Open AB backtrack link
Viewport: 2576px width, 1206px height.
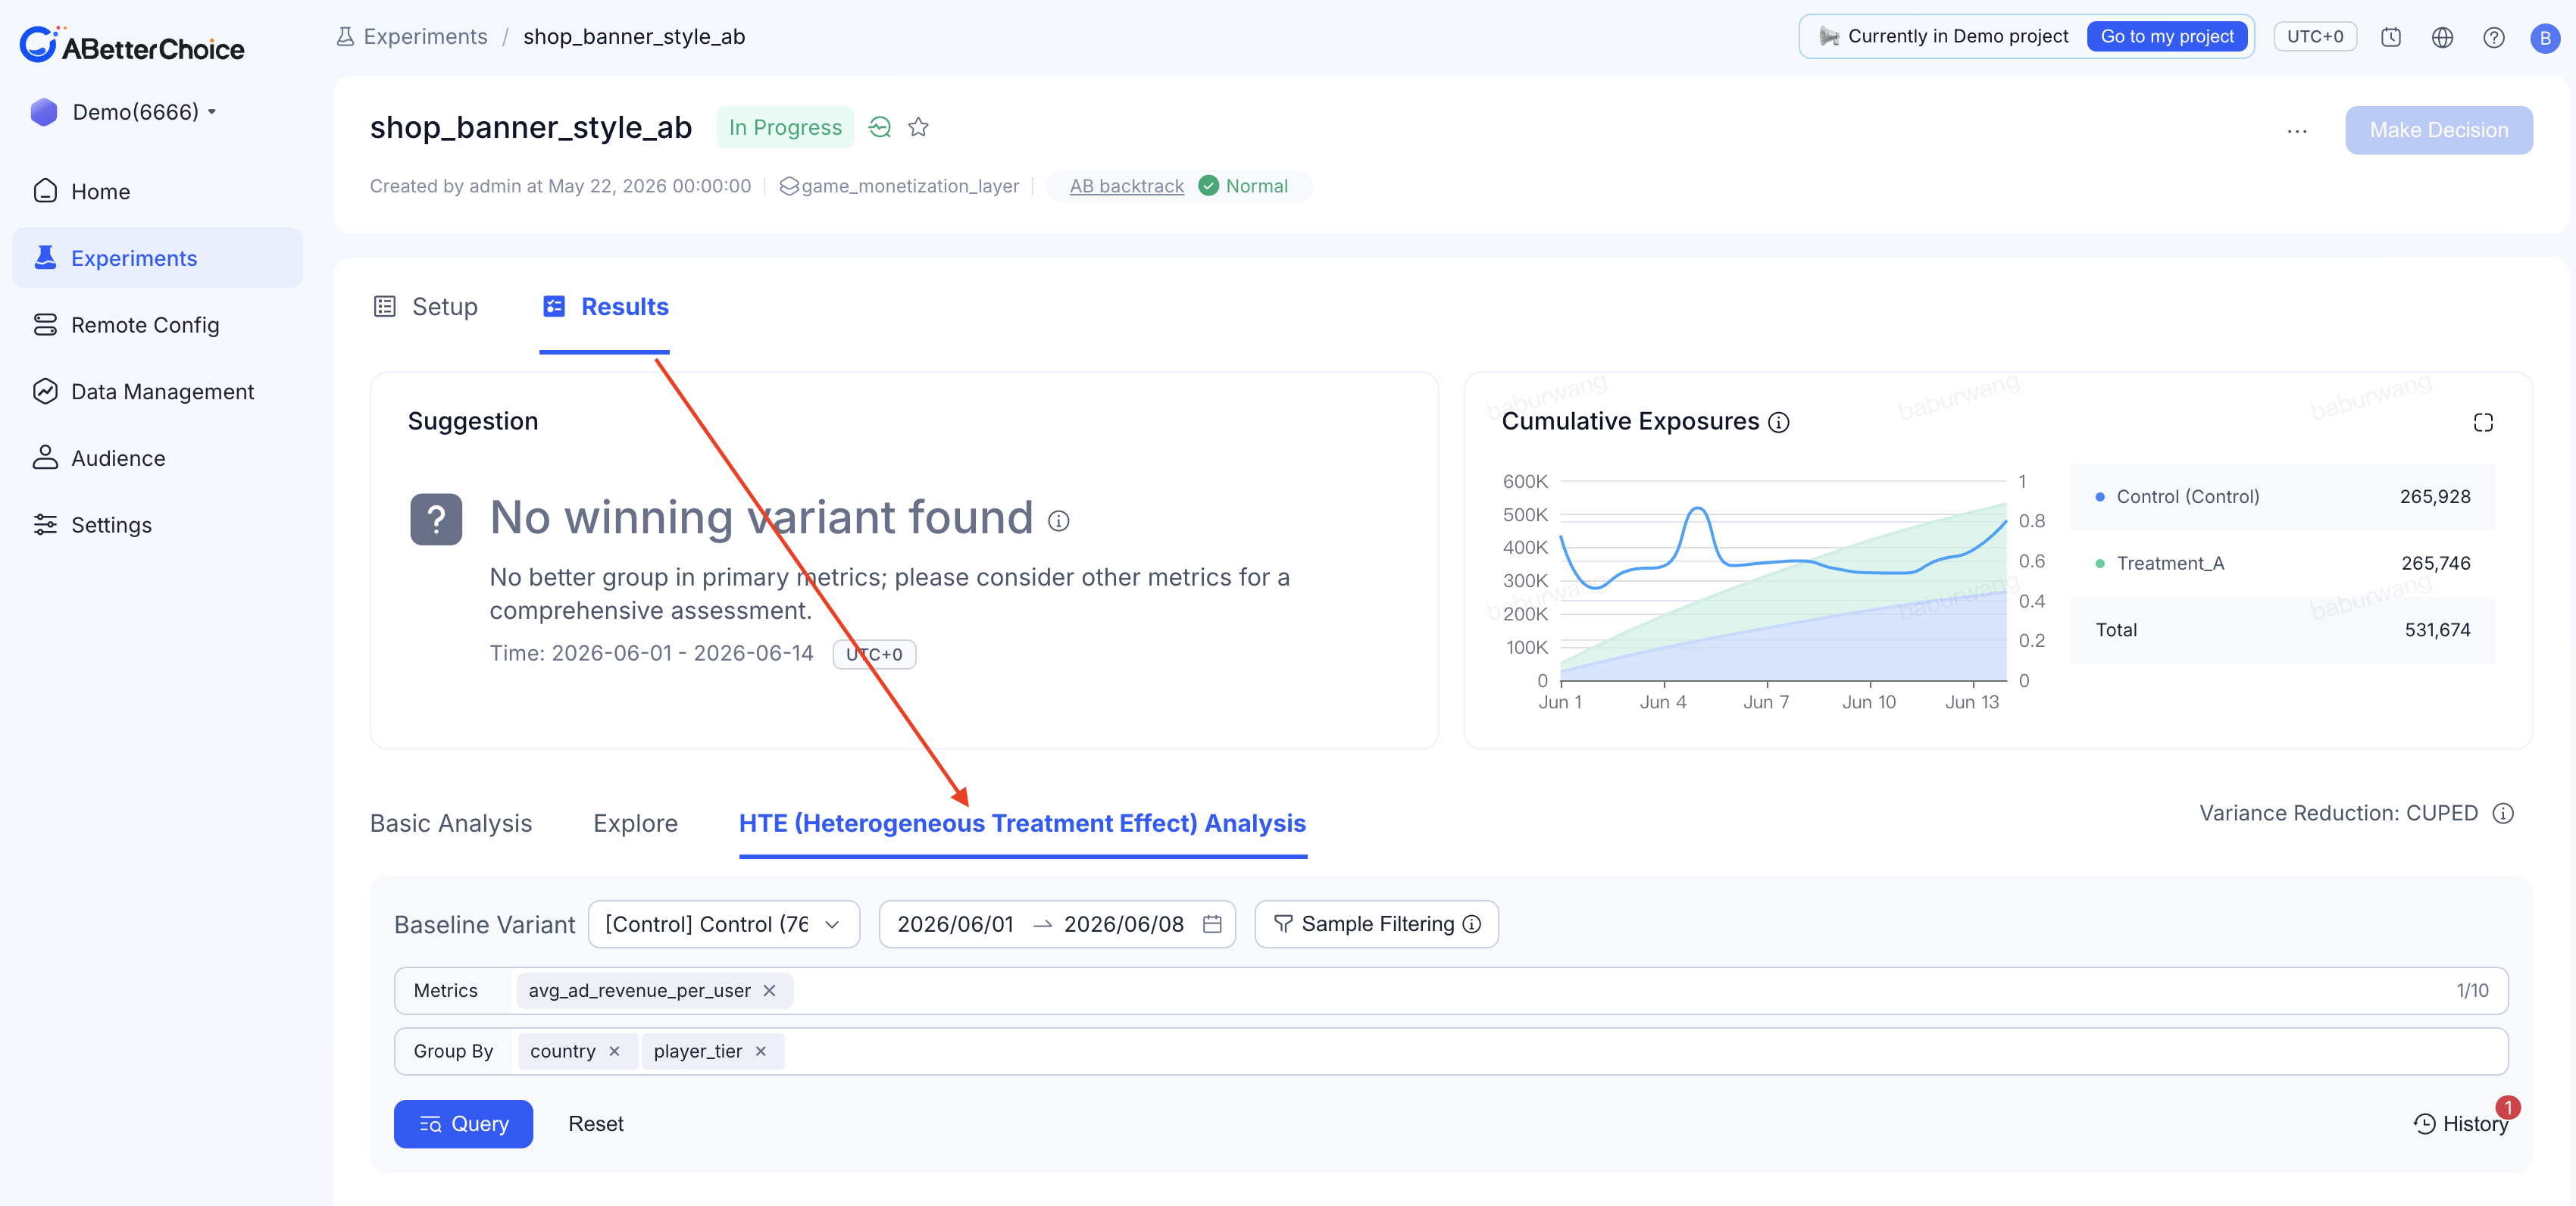tap(1126, 186)
